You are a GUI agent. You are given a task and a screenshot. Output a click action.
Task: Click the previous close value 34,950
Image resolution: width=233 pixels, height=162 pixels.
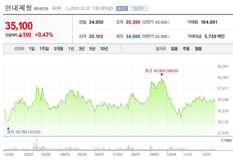pos(96,22)
